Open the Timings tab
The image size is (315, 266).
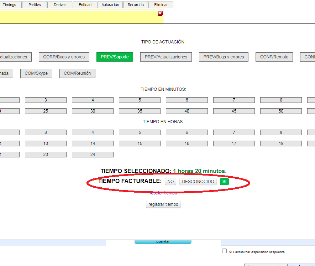(10, 5)
